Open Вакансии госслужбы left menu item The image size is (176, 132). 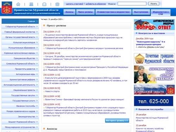tap(20, 106)
